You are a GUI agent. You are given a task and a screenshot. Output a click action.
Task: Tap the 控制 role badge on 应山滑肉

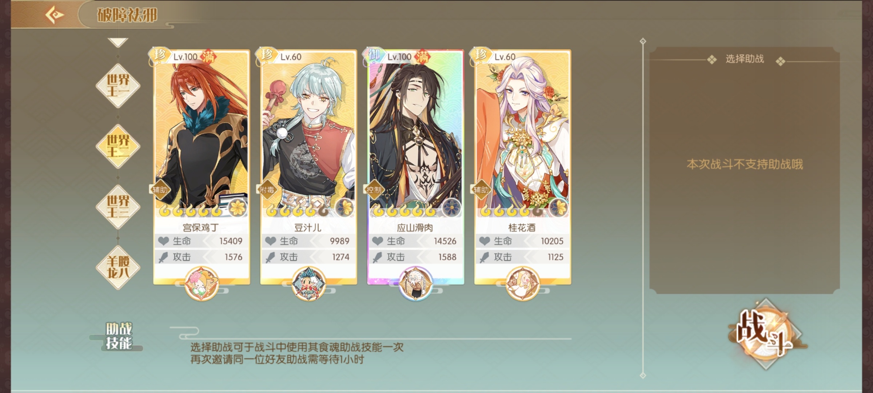point(374,190)
